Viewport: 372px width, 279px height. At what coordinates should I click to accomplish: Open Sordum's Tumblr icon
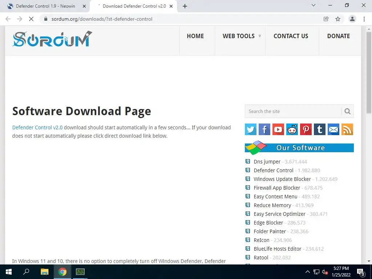320,129
